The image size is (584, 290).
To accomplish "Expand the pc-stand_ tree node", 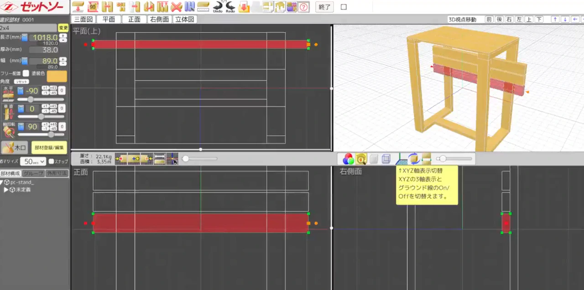I will [x=2, y=182].
